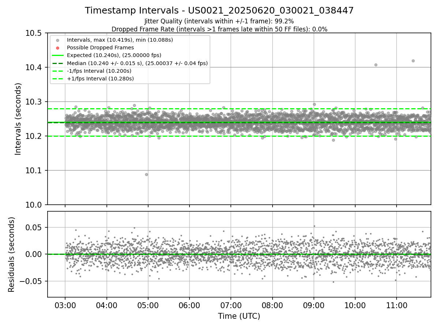
Task: Click the 08:00 x-axis tick label
Action: click(272, 305)
